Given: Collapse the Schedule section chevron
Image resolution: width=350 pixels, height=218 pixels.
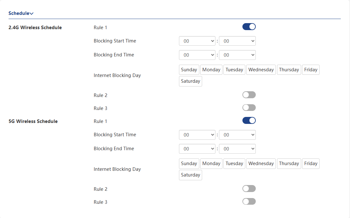Looking at the screenshot, I should [31, 13].
